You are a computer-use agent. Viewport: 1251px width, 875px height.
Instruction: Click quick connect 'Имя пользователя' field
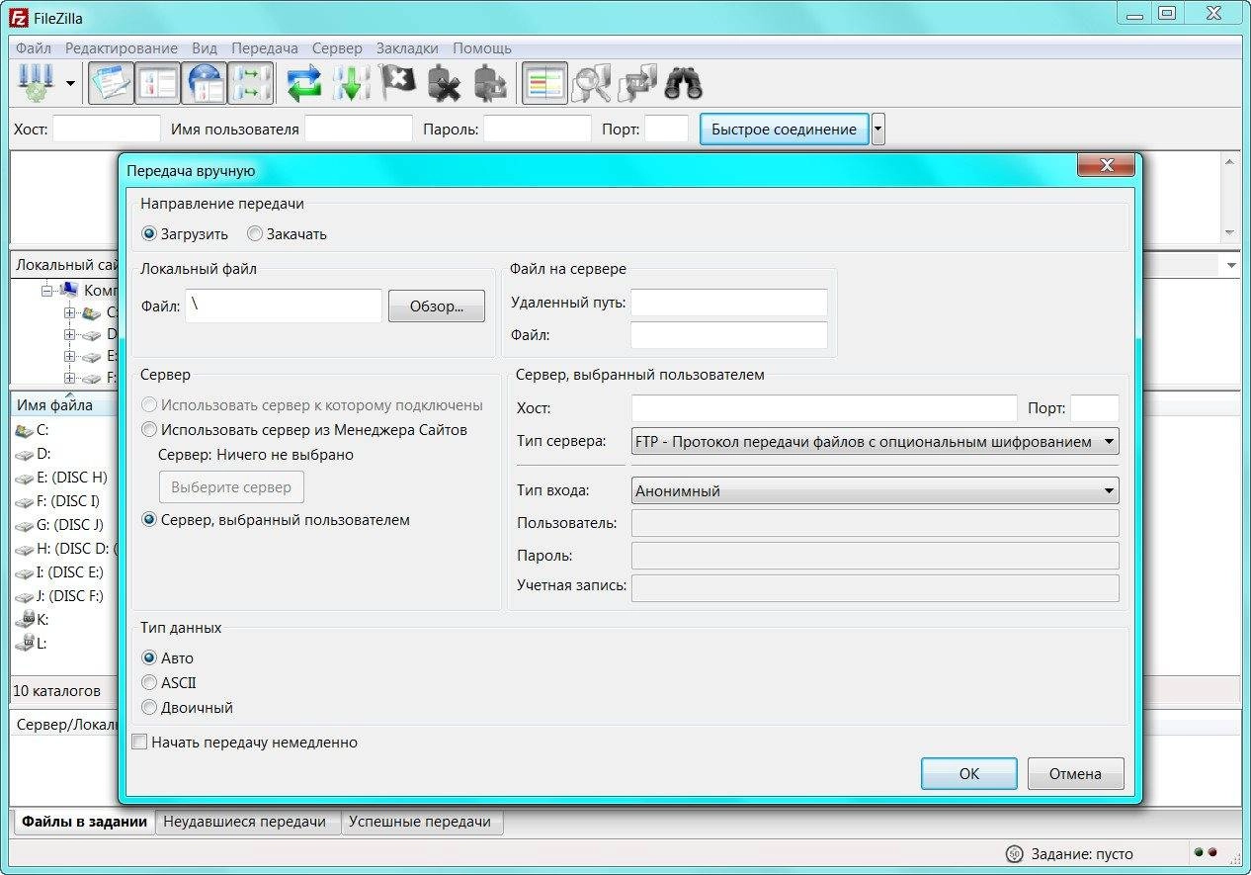[359, 130]
